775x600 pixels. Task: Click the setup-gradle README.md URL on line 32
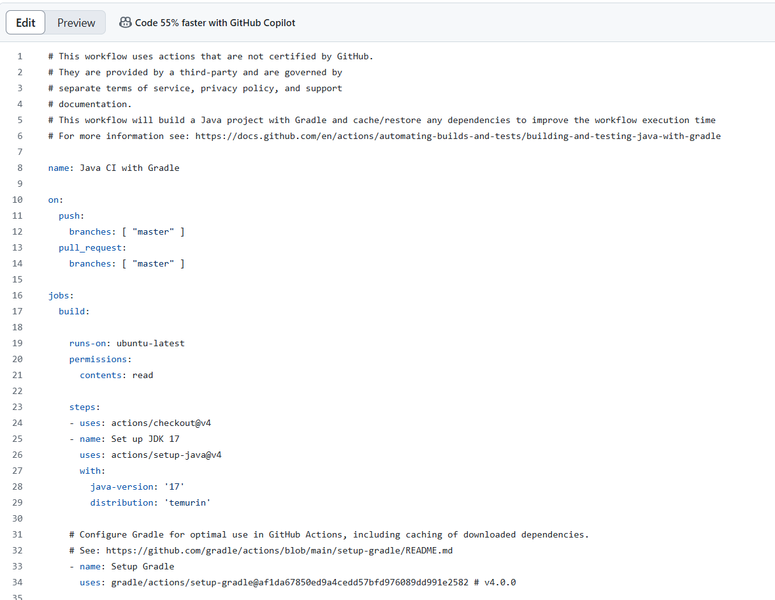279,550
